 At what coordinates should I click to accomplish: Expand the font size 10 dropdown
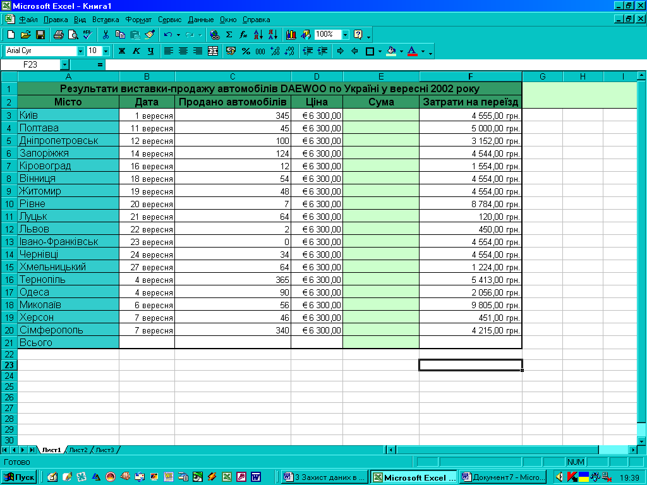point(106,51)
